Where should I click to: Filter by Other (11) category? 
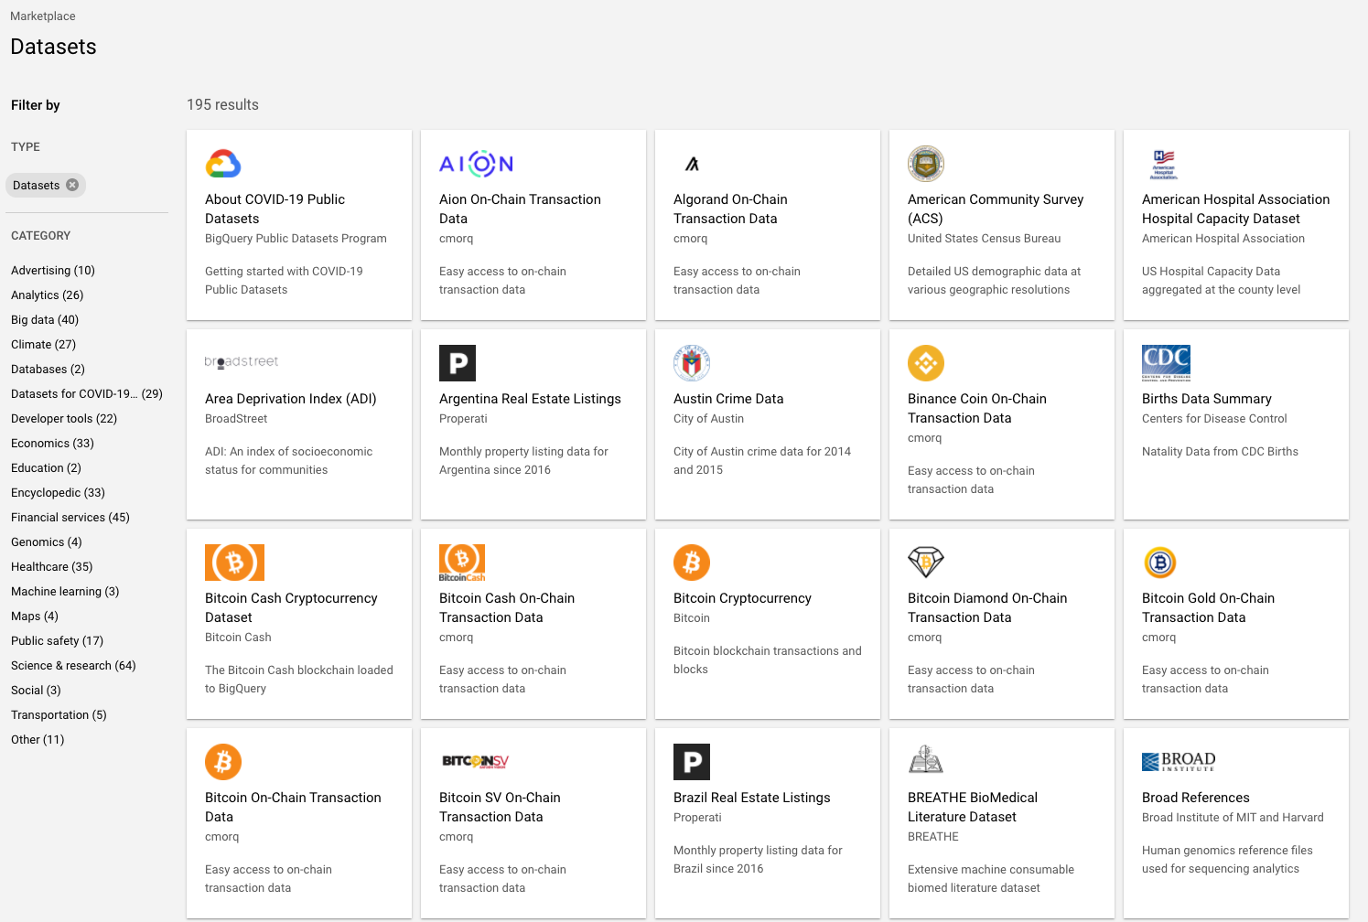(x=38, y=740)
